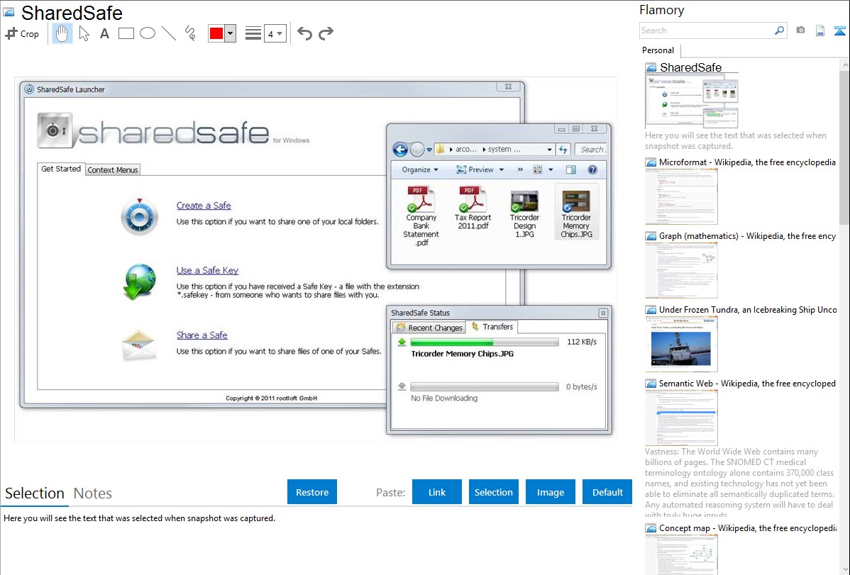Click the explorer back arrow button

coord(400,149)
